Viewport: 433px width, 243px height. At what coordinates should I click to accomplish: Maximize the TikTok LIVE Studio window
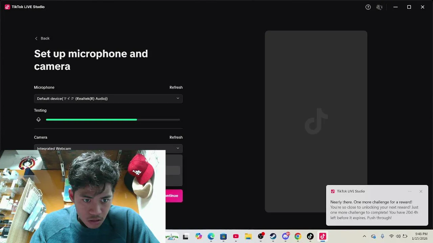pos(409,7)
